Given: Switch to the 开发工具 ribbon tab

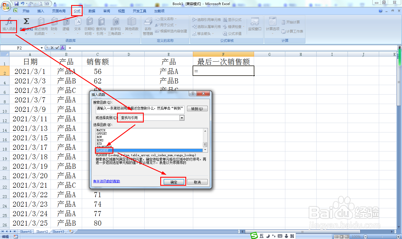Looking at the screenshot, I should point(140,11).
